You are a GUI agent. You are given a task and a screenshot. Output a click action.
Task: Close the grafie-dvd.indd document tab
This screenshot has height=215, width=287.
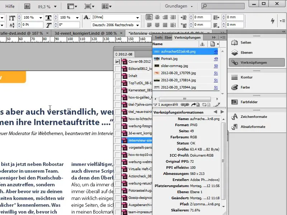[47, 33]
